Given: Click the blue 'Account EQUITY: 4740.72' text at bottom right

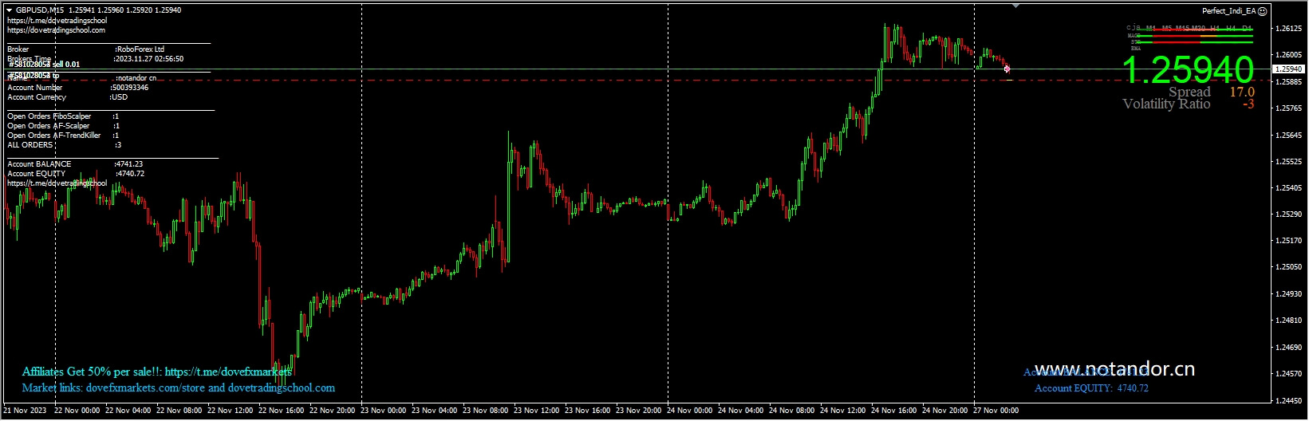Looking at the screenshot, I should 1092,388.
